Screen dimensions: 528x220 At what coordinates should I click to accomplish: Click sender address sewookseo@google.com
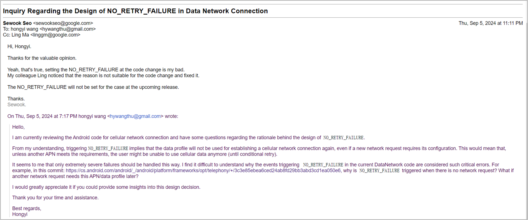click(x=63, y=23)
